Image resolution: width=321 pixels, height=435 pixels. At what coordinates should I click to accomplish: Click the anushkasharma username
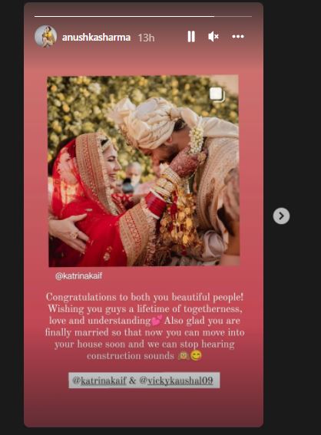96,37
